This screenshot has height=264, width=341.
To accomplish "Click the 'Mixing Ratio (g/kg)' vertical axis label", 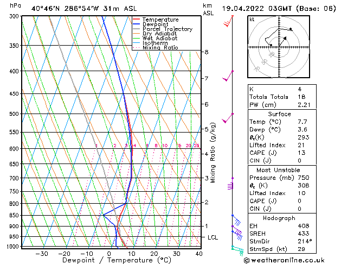I will click(213, 153).
